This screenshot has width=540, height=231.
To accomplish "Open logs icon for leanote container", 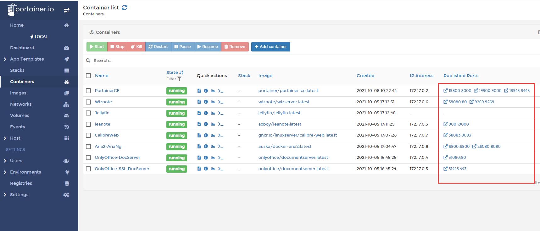I will tap(199, 124).
